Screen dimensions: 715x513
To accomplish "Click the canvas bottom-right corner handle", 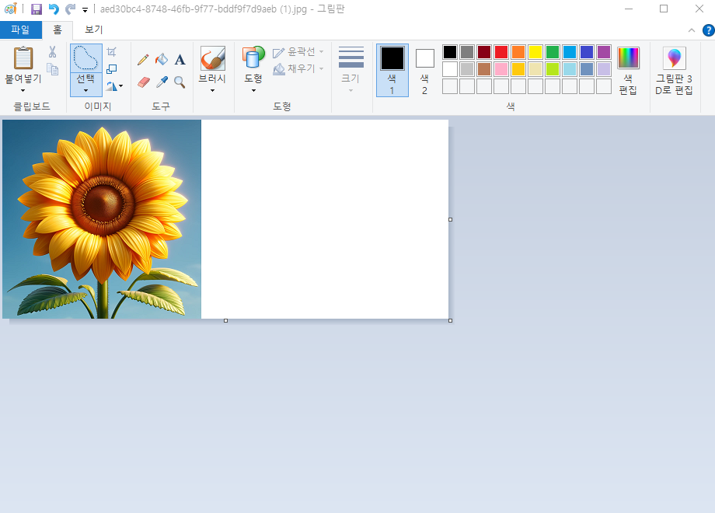I will tap(451, 320).
